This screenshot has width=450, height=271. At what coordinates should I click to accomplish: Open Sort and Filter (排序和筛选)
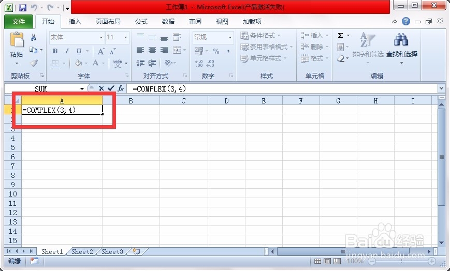click(x=368, y=47)
